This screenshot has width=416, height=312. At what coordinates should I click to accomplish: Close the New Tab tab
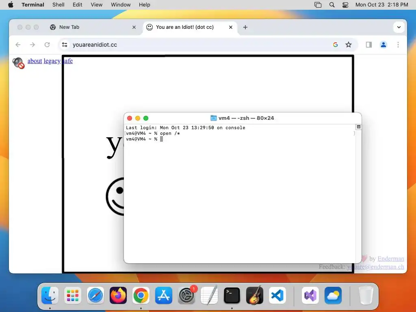[x=134, y=27]
